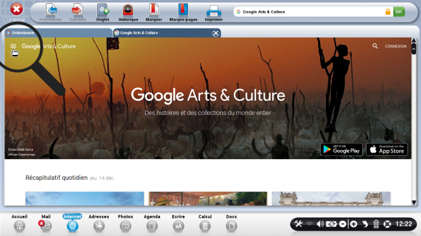Zoom out with the minus circle icon
This screenshot has height=236, width=421.
343,224
